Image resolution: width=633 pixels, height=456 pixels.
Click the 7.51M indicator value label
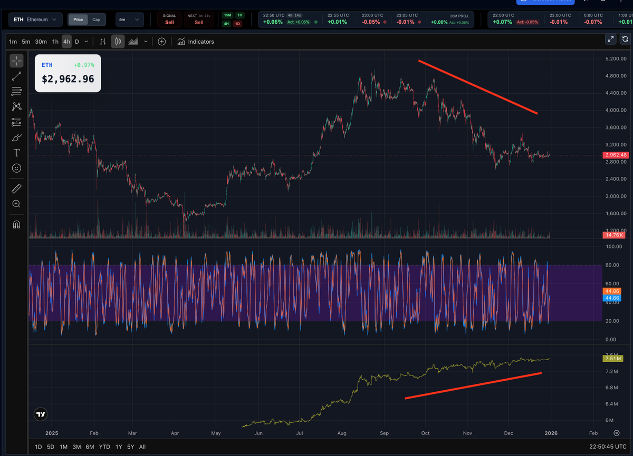pos(612,359)
